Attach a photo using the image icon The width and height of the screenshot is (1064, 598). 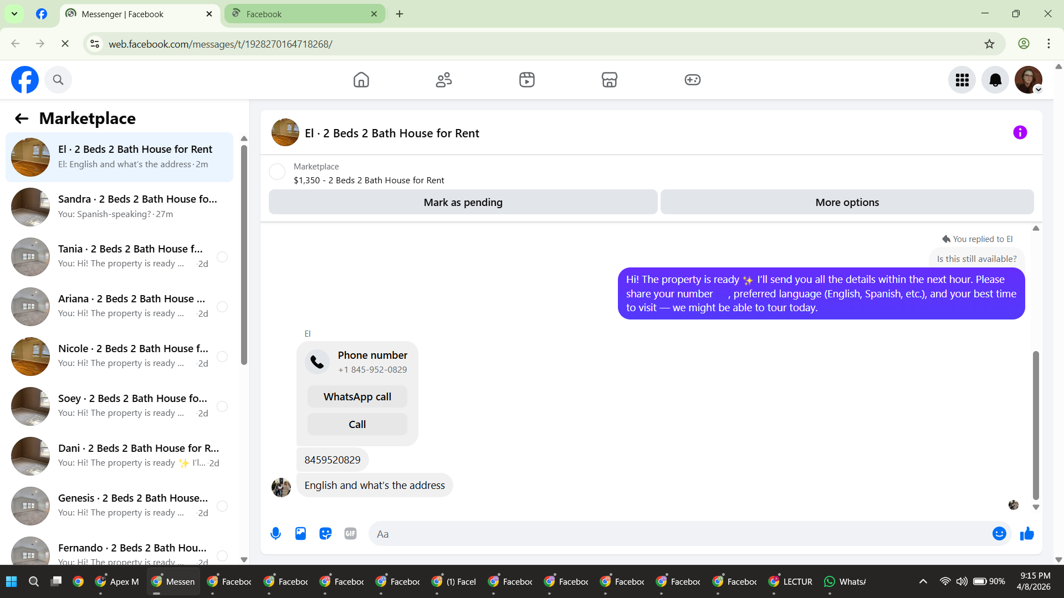coord(300,534)
